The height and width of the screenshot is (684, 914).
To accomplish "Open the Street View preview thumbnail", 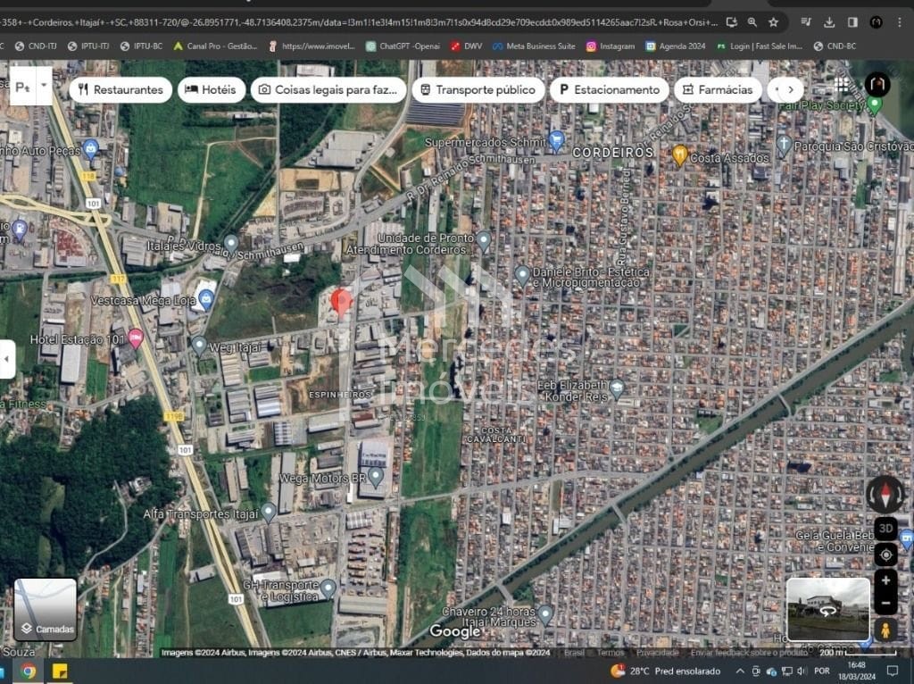I will (827, 609).
